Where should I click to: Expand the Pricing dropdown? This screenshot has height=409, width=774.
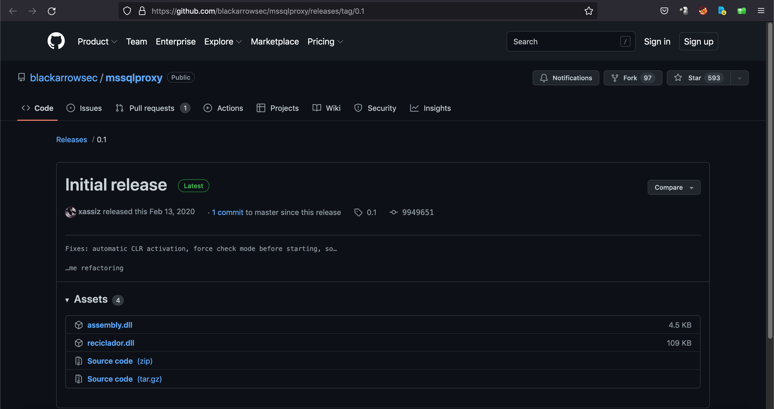(x=325, y=41)
